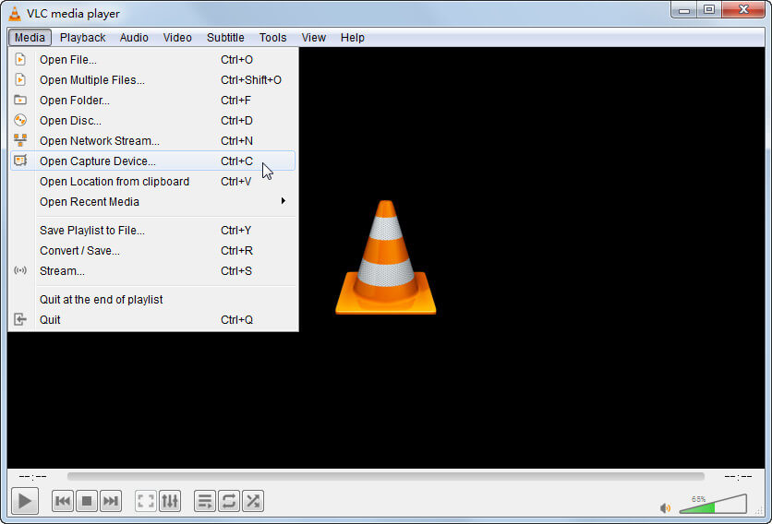Show extended settings equalizer icon

[170, 501]
